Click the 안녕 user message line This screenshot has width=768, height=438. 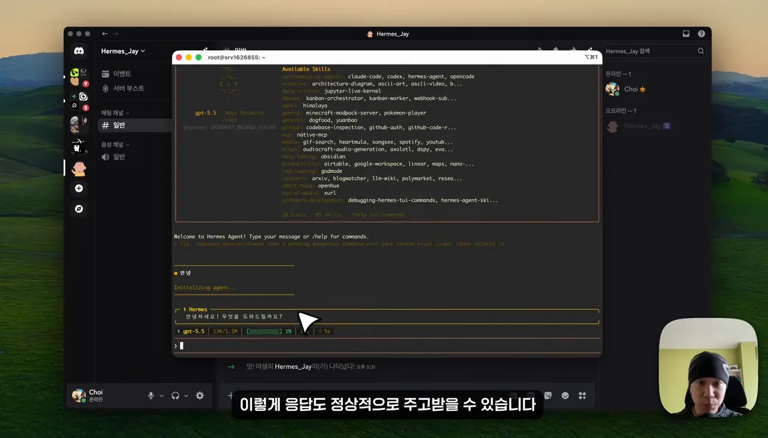[x=183, y=273]
